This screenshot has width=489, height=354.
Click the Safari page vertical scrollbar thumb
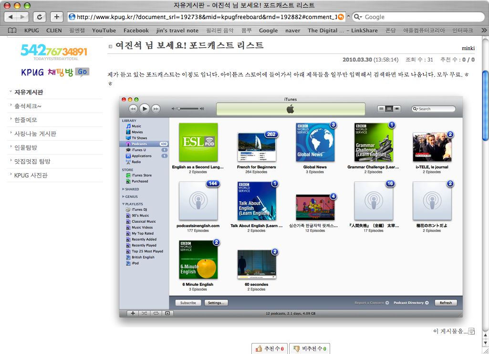[x=485, y=105]
